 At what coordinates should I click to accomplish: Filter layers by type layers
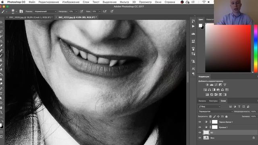(x=239, y=106)
